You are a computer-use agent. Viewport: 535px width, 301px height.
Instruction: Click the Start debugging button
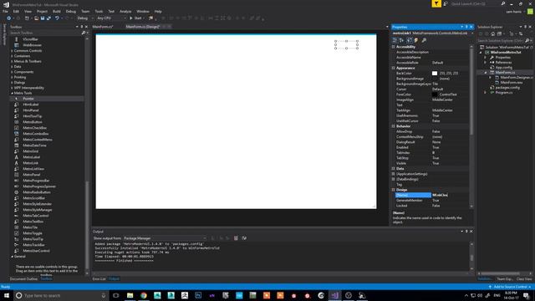click(x=135, y=18)
